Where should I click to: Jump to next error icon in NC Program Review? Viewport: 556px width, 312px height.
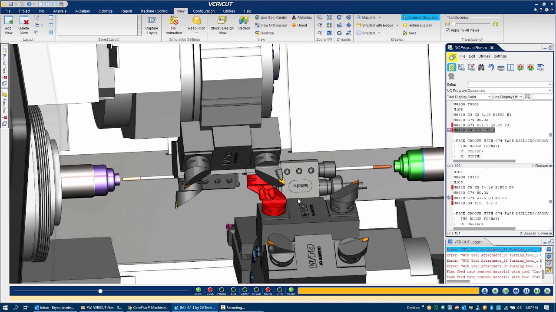pyautogui.click(x=530, y=67)
